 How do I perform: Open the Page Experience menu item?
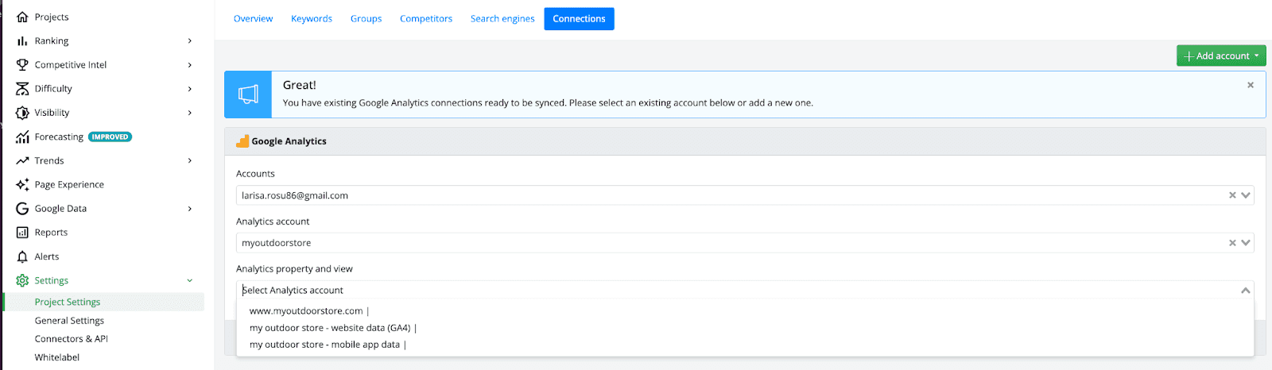(x=69, y=184)
